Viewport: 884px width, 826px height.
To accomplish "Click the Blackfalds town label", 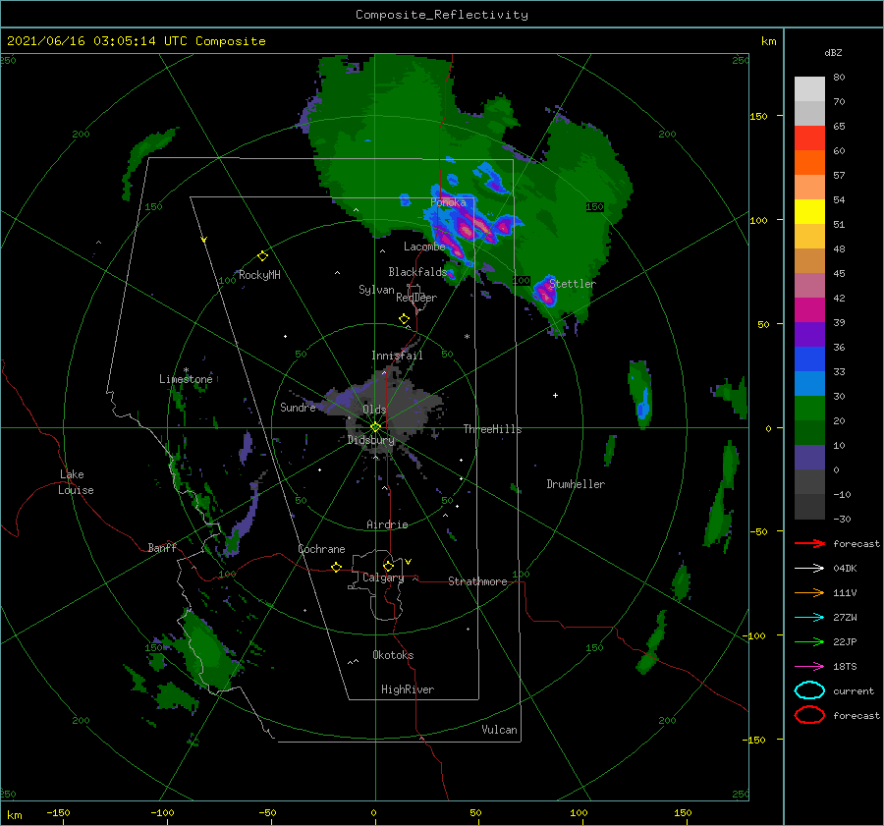I will point(417,272).
